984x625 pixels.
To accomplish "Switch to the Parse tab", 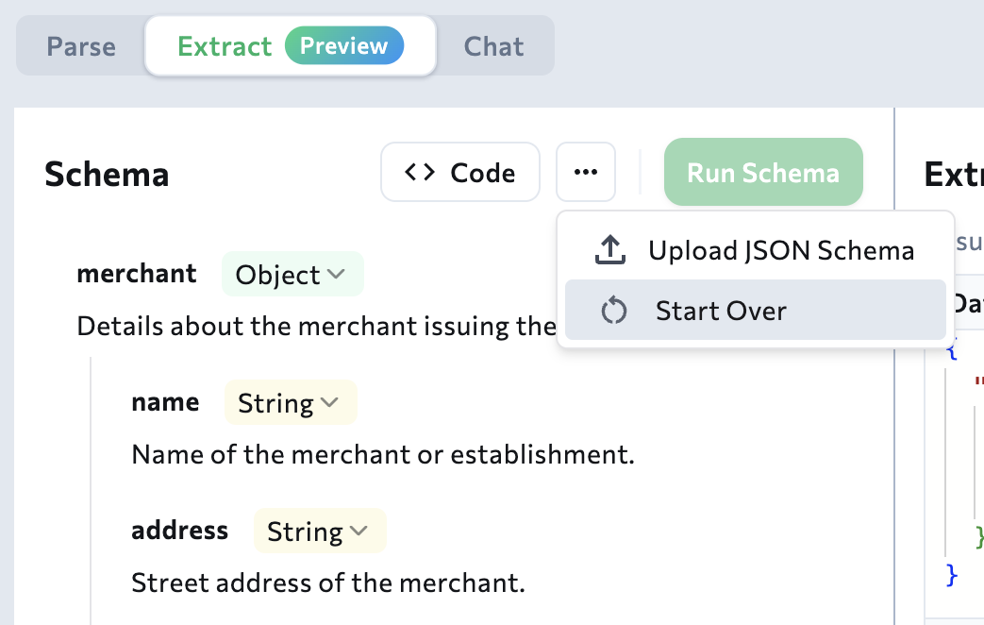I will (82, 45).
